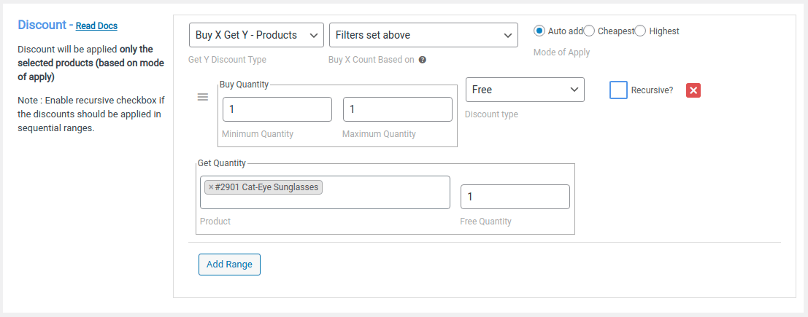Click the Recursive? label text
Viewport: 808px width, 317px height.
click(x=653, y=91)
